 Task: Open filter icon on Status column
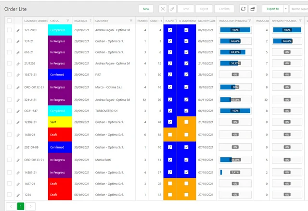[68, 21]
